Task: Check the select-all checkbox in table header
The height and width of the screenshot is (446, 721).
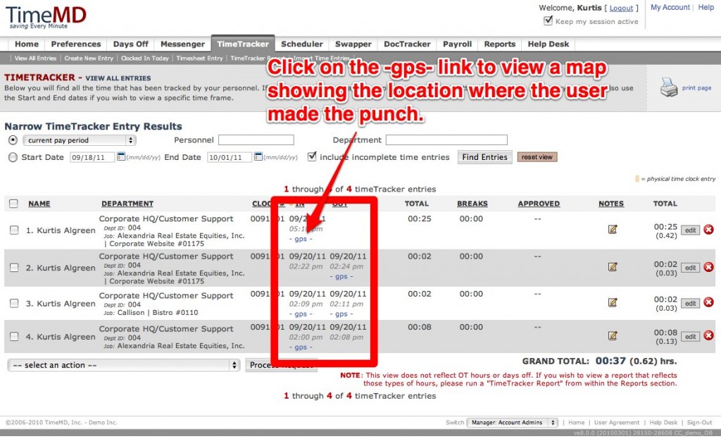Action: [14, 204]
